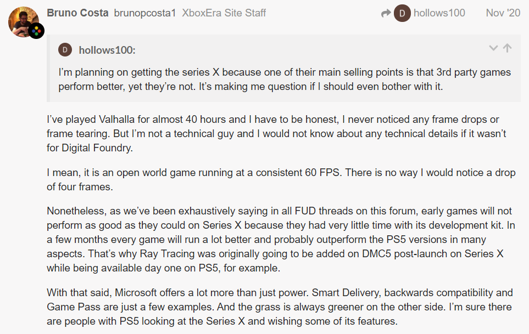Click the reply-to arrow icon

pos(386,14)
